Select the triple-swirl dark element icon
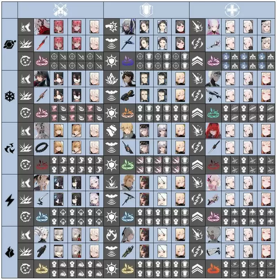Viewport: 277px width, 280px height. (10, 148)
